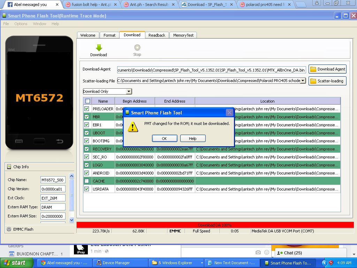Click the emoji smiley icon in Facebook page

[267, 252]
